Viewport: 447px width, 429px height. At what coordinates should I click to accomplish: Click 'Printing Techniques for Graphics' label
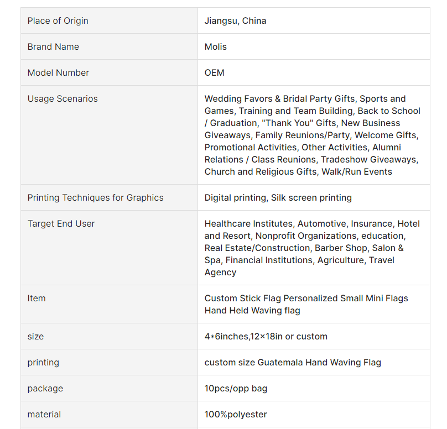96,198
